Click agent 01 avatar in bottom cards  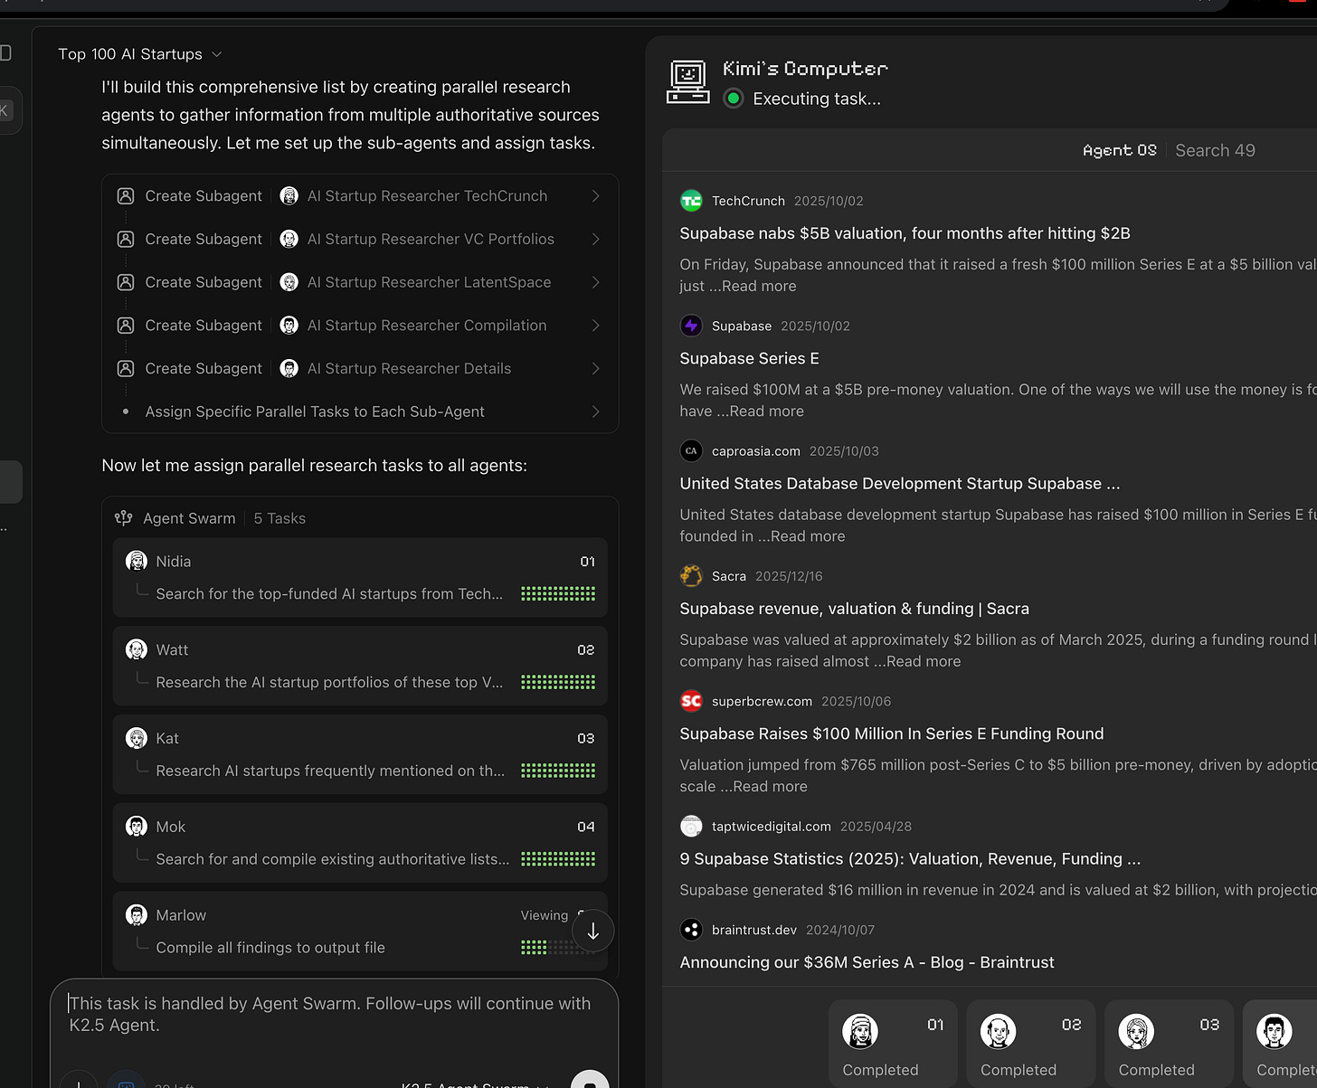click(860, 1031)
